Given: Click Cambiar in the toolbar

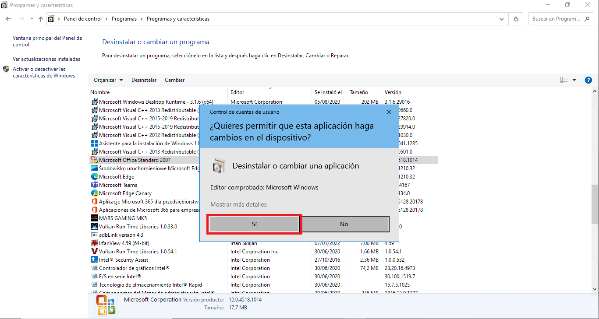Looking at the screenshot, I should [x=174, y=80].
